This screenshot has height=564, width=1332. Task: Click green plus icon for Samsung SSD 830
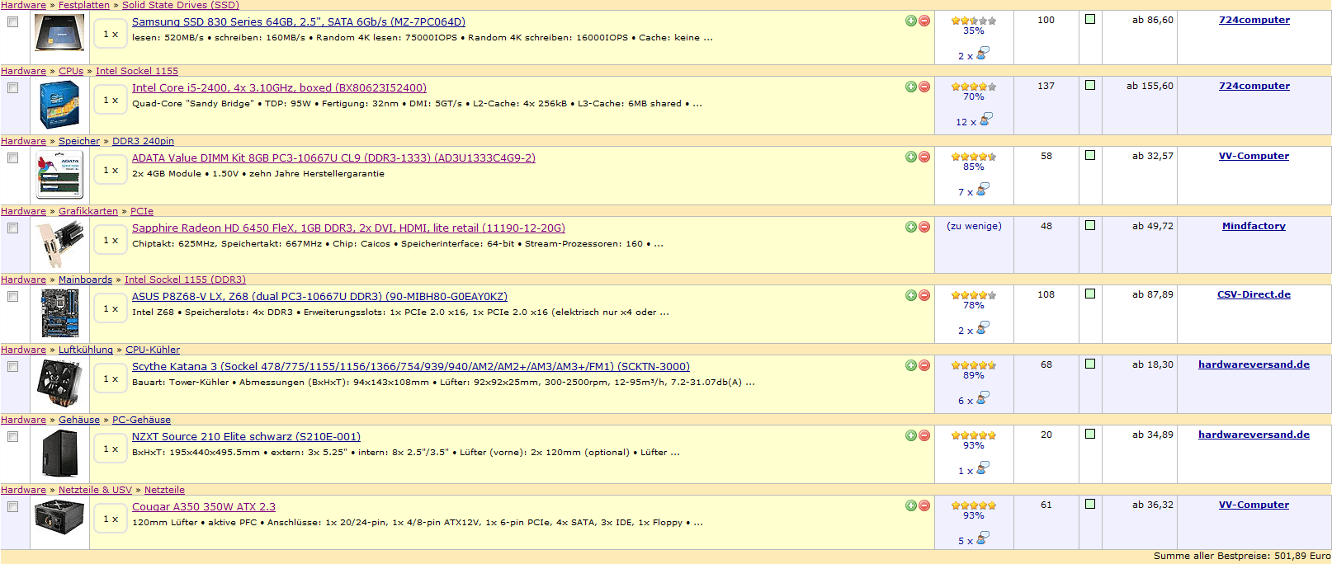point(911,21)
